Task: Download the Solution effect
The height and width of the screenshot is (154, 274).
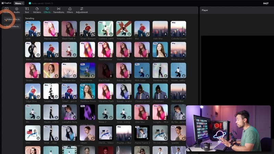Action: pyautogui.click(x=56, y=97)
